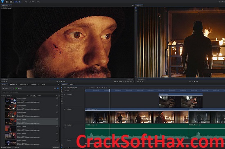Toggle visibility of Video 1 track

click(65, 109)
